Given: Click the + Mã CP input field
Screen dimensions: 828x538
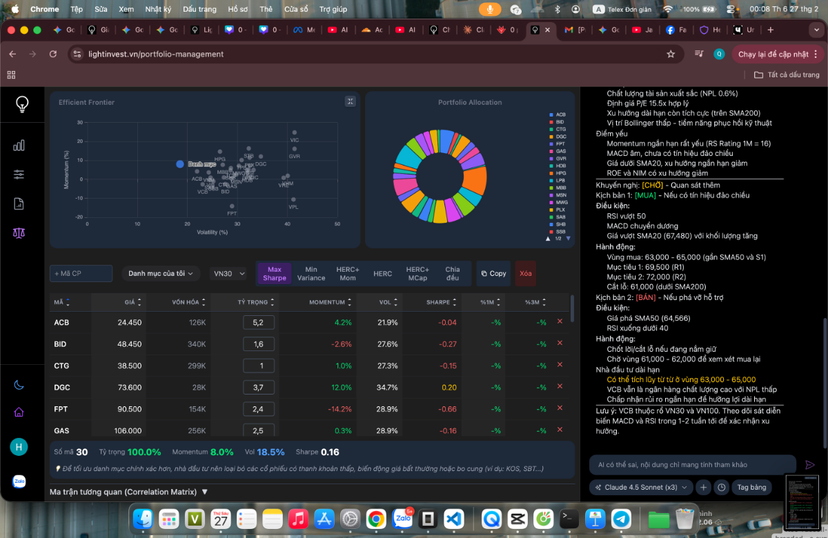Looking at the screenshot, I should pyautogui.click(x=81, y=274).
